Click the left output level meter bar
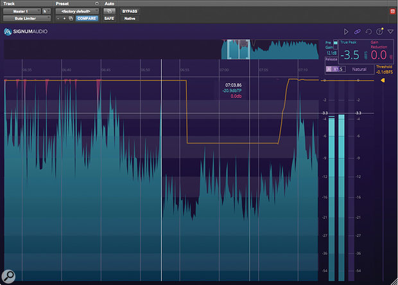398x285 pixels. pyautogui.click(x=331, y=199)
